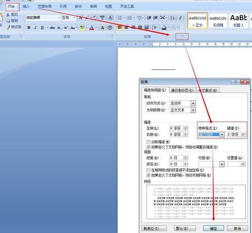The image size is (252, 233).
Task: Open the font size dropdown (五号)
Action: point(74,18)
